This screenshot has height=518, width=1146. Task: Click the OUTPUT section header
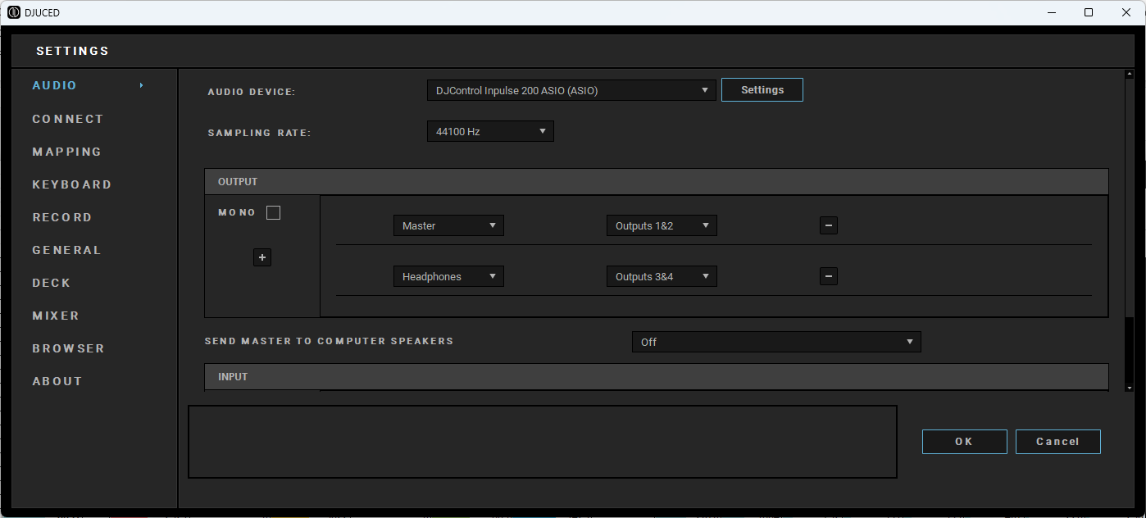click(657, 181)
